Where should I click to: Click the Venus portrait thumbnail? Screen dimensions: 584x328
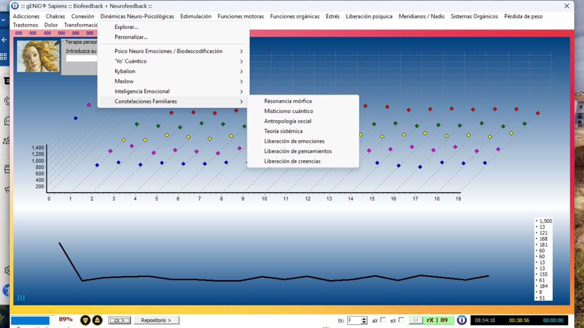38,56
